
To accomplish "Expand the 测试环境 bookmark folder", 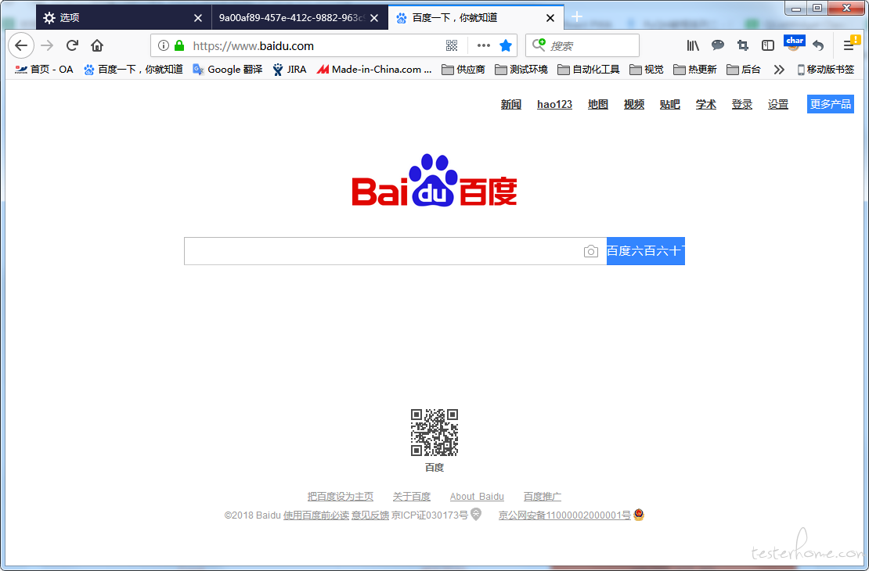I will [x=521, y=70].
